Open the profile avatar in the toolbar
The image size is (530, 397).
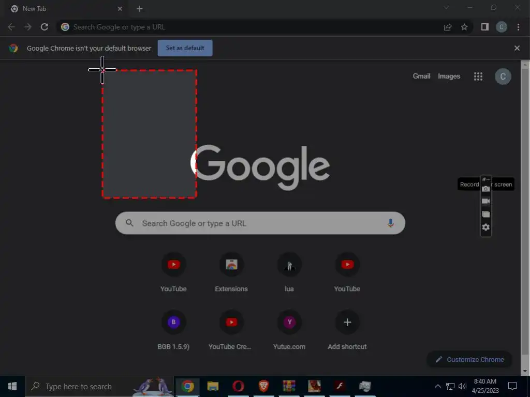coord(501,27)
